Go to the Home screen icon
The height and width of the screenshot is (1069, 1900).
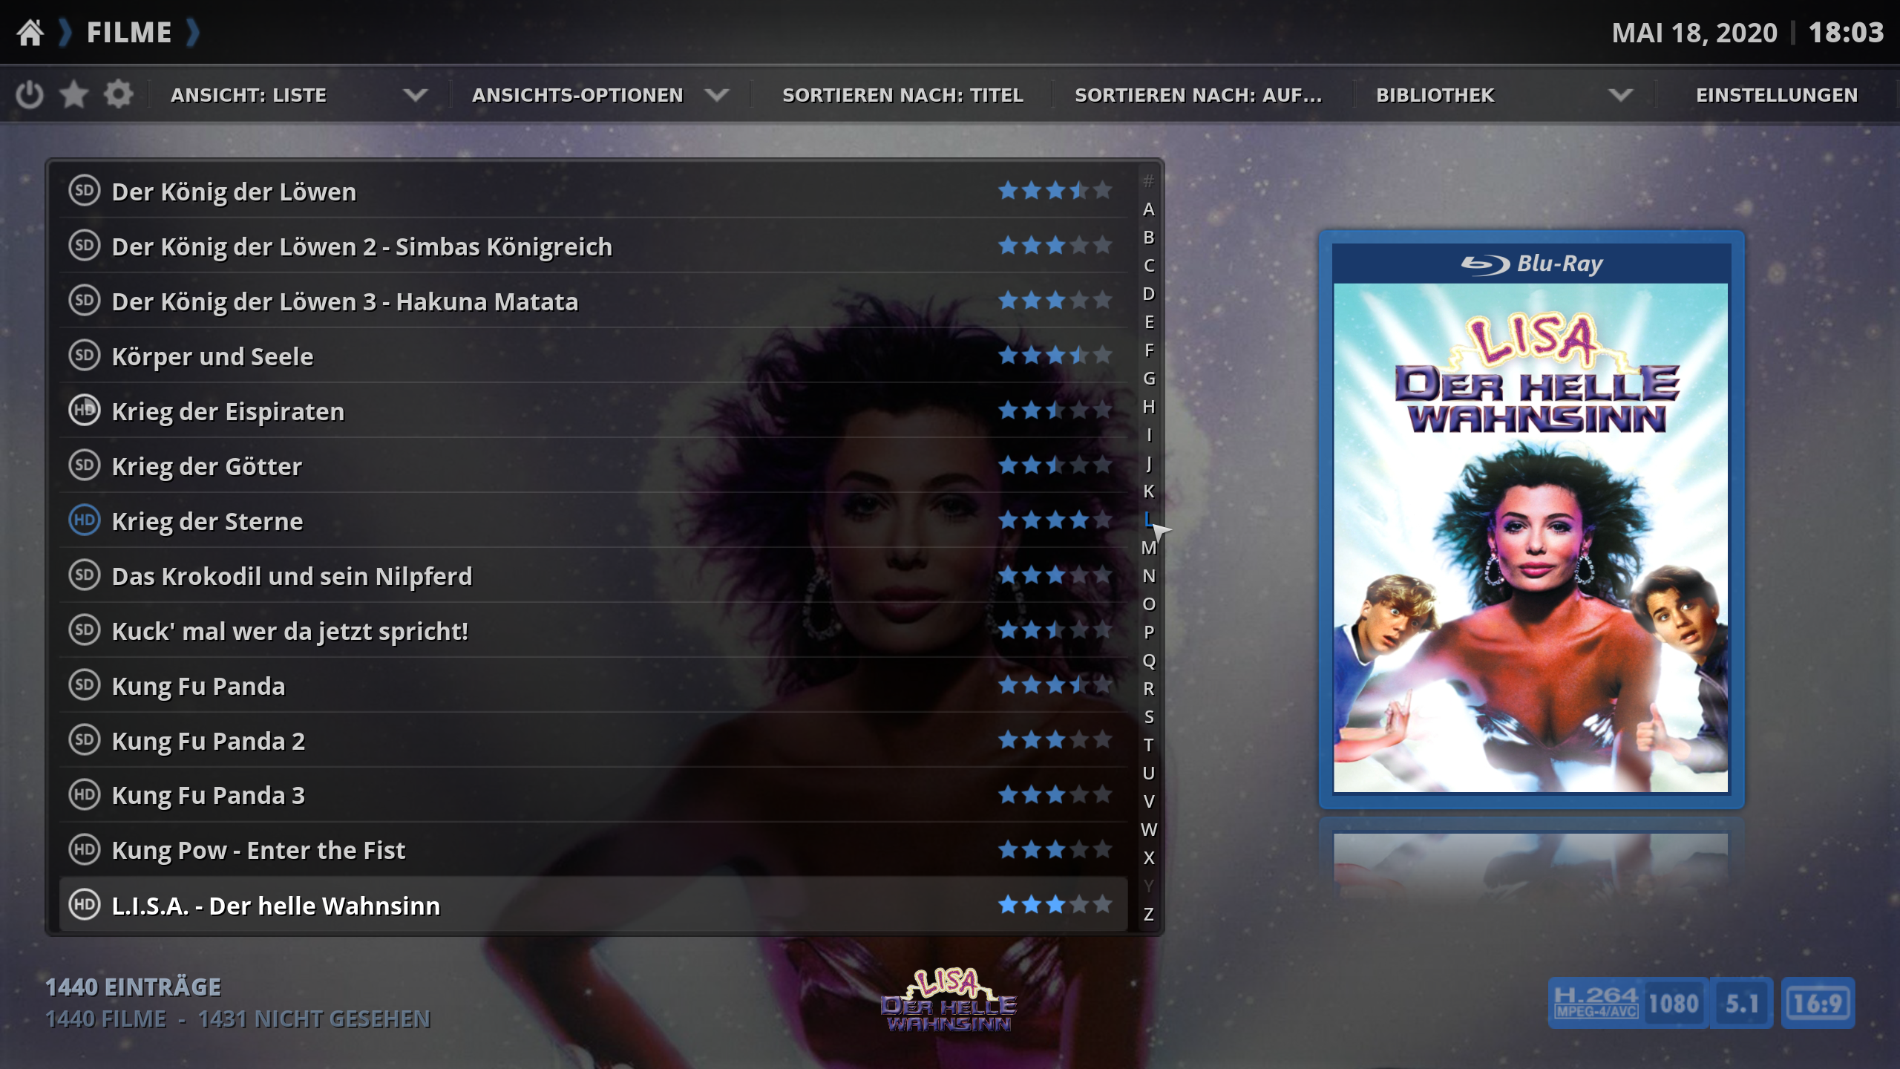click(30, 33)
